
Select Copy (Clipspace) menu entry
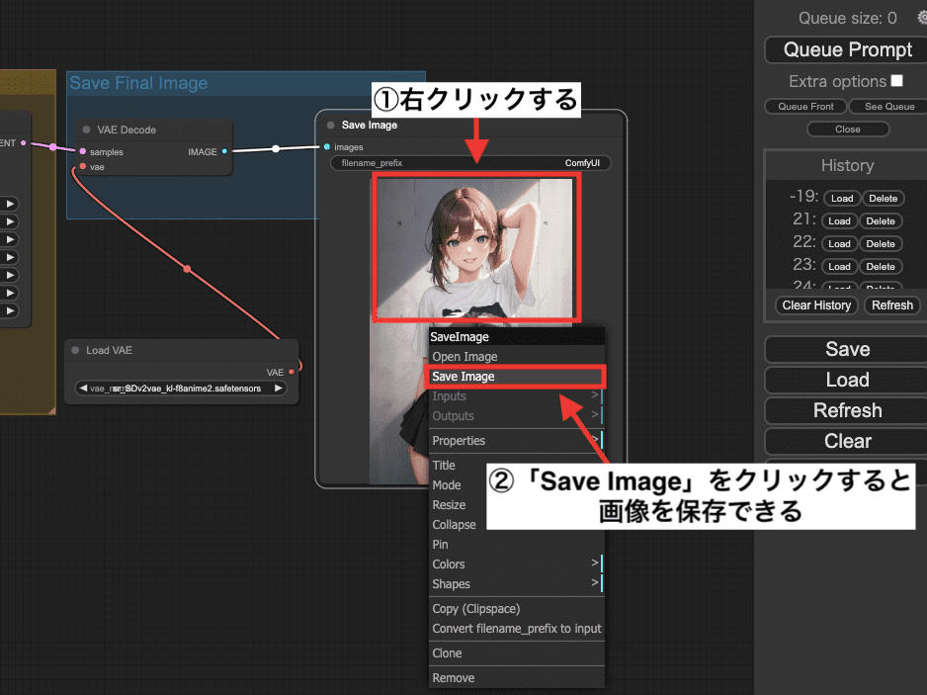pos(517,609)
